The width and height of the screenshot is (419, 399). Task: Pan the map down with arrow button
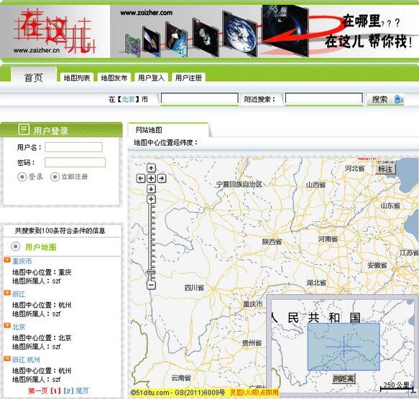point(151,189)
